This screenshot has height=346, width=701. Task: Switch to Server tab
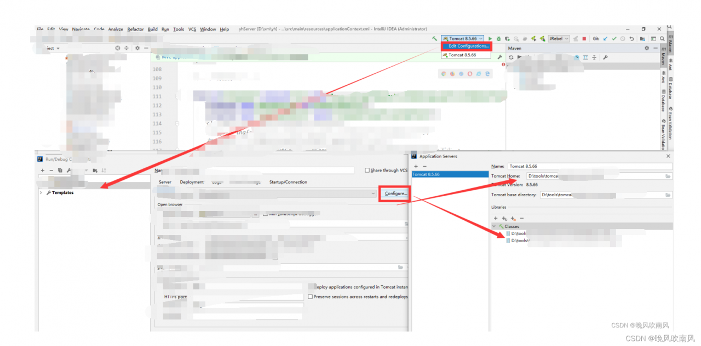tap(165, 182)
